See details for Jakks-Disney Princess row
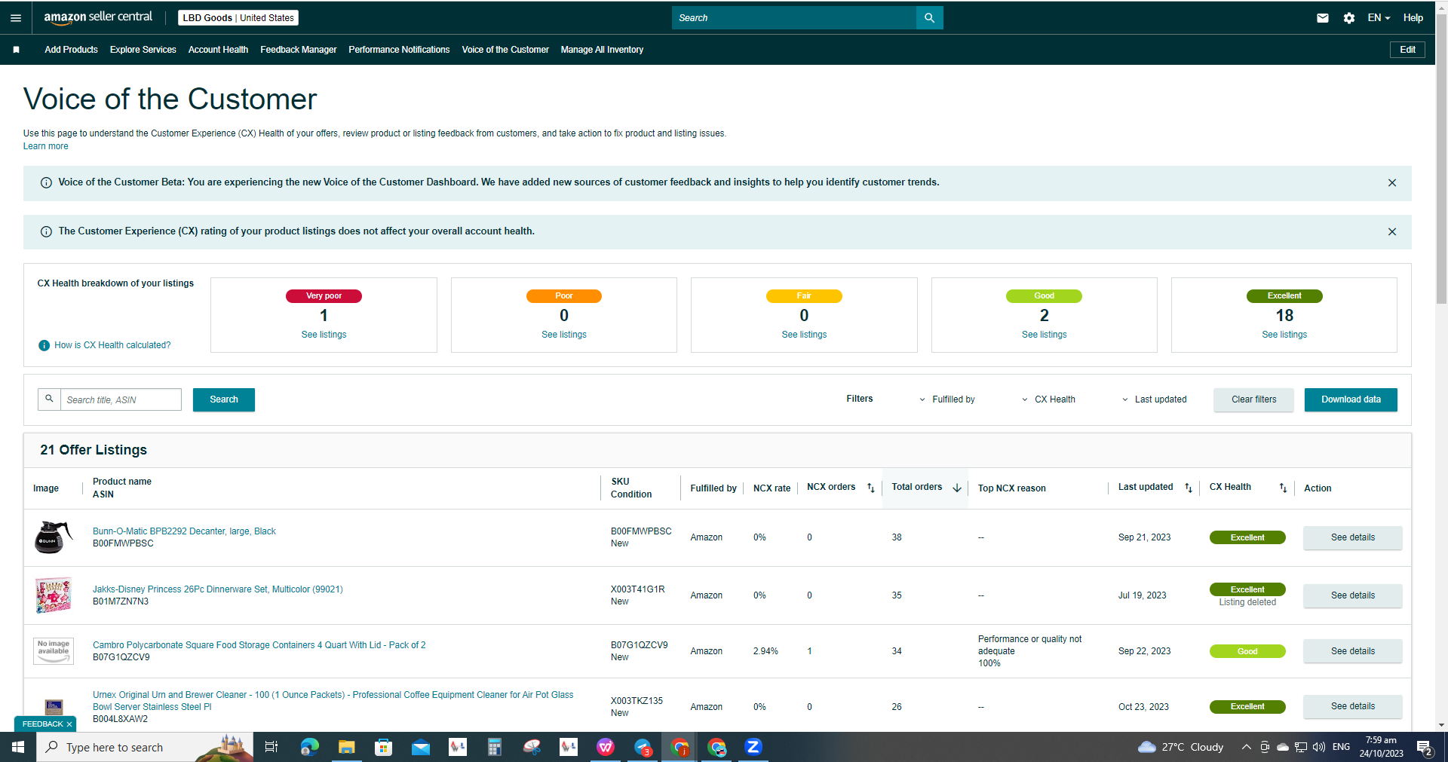 [1353, 595]
